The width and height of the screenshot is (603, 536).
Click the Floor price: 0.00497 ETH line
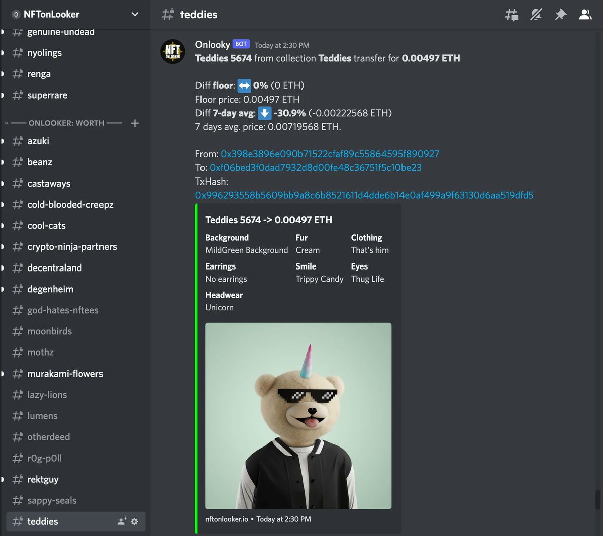tap(247, 99)
